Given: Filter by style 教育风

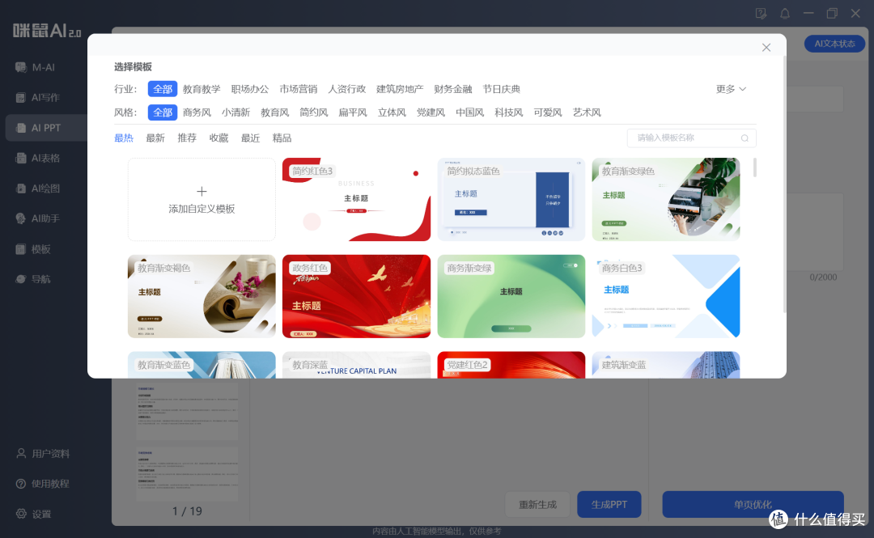Looking at the screenshot, I should [275, 112].
